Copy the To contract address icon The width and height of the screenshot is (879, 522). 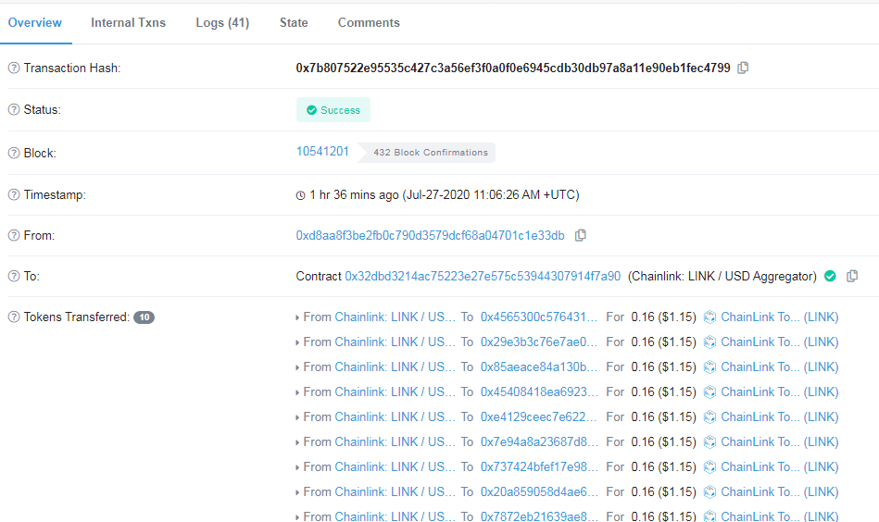852,276
